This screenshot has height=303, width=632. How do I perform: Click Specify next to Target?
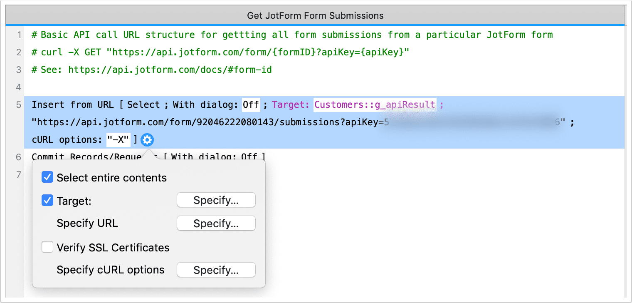pyautogui.click(x=216, y=200)
